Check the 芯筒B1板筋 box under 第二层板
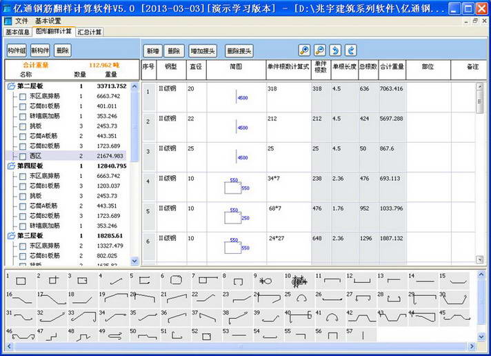 pos(23,106)
